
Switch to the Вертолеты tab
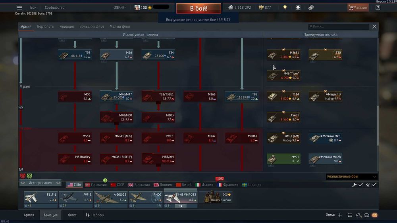pyautogui.click(x=46, y=27)
